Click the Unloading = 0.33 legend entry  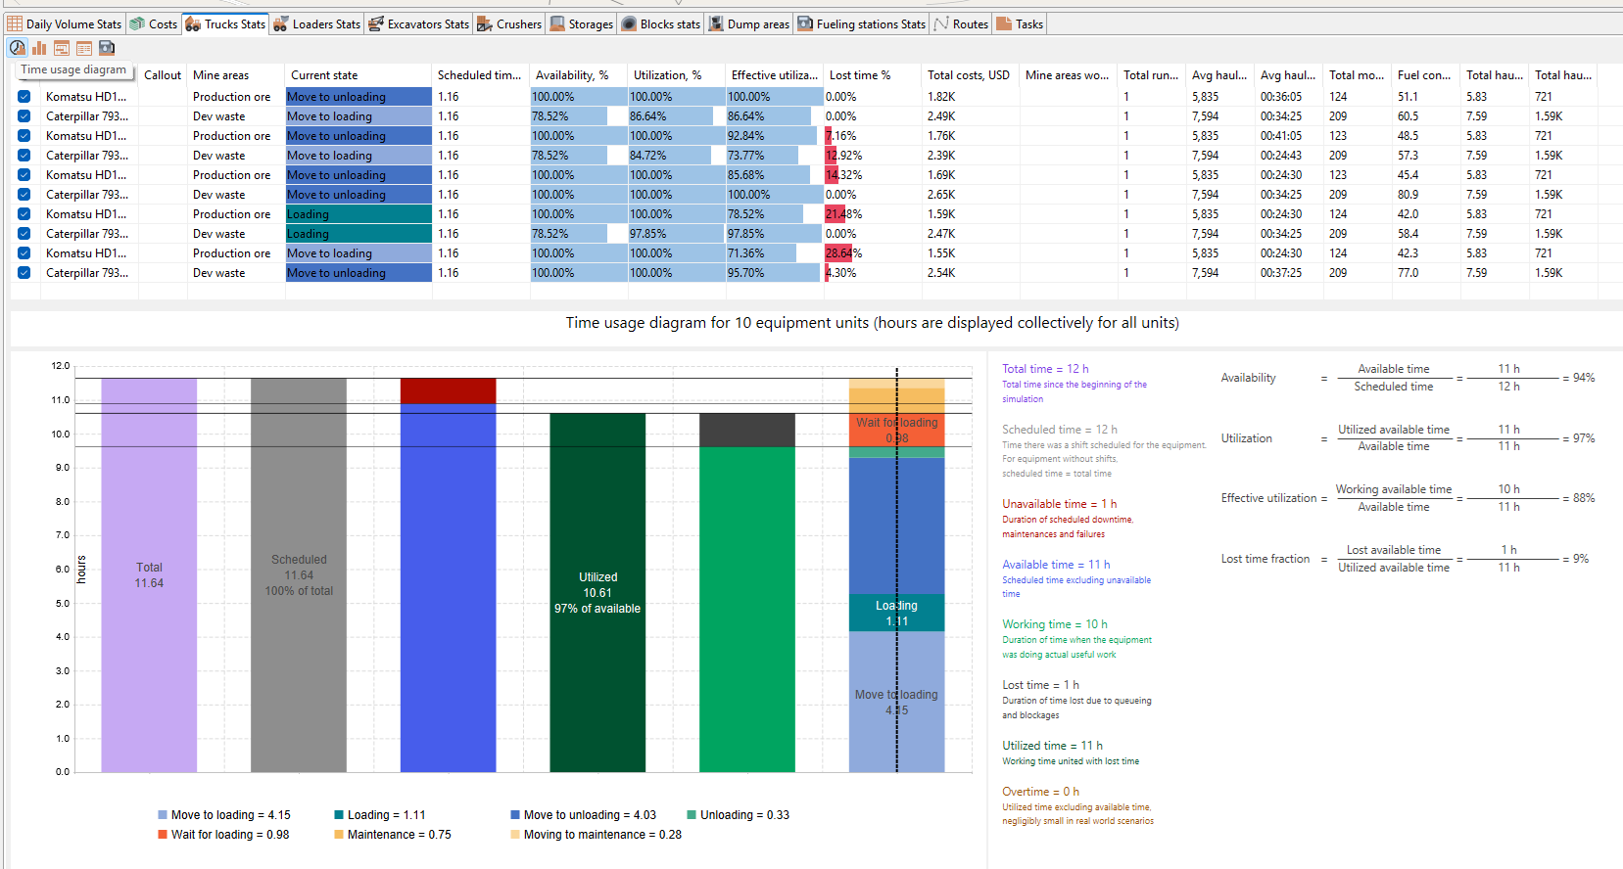[x=738, y=815]
